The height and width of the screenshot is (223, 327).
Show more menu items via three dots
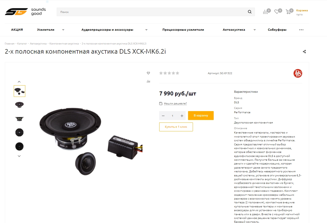[x=301, y=30]
